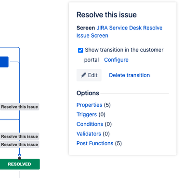183x178 pixels.
Task: Open Configure link for customer portal
Action: (116, 60)
